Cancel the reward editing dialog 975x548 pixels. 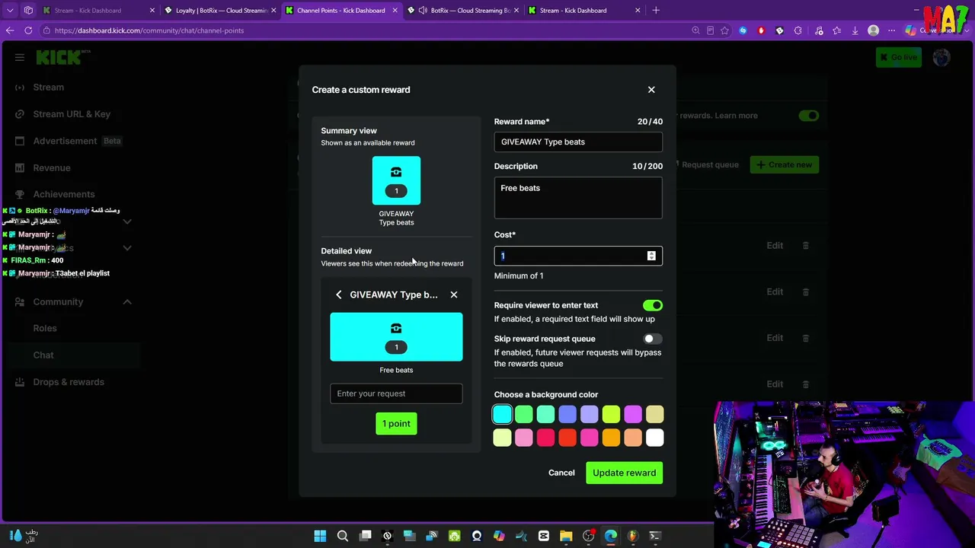click(561, 473)
